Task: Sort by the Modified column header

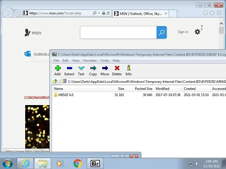Action: tap(168, 89)
